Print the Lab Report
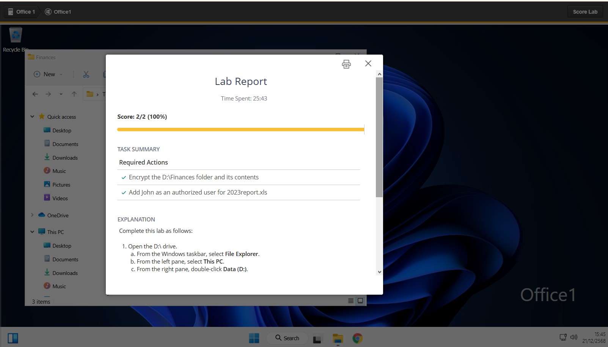 (346, 64)
